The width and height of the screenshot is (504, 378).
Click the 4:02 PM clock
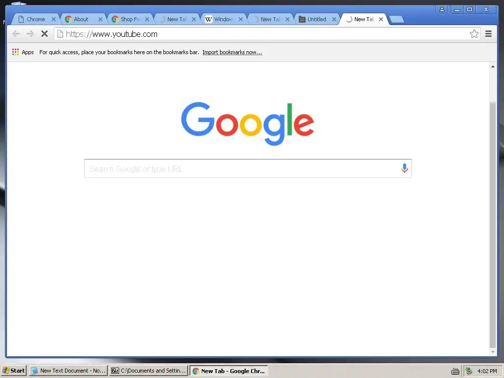click(x=487, y=371)
